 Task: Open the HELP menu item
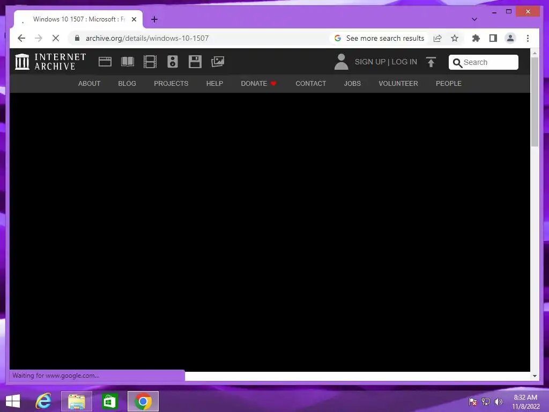[x=214, y=83]
